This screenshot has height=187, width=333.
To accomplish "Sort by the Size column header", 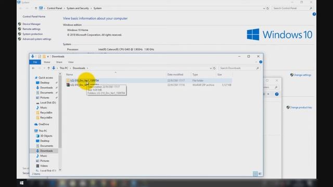I will (x=220, y=75).
